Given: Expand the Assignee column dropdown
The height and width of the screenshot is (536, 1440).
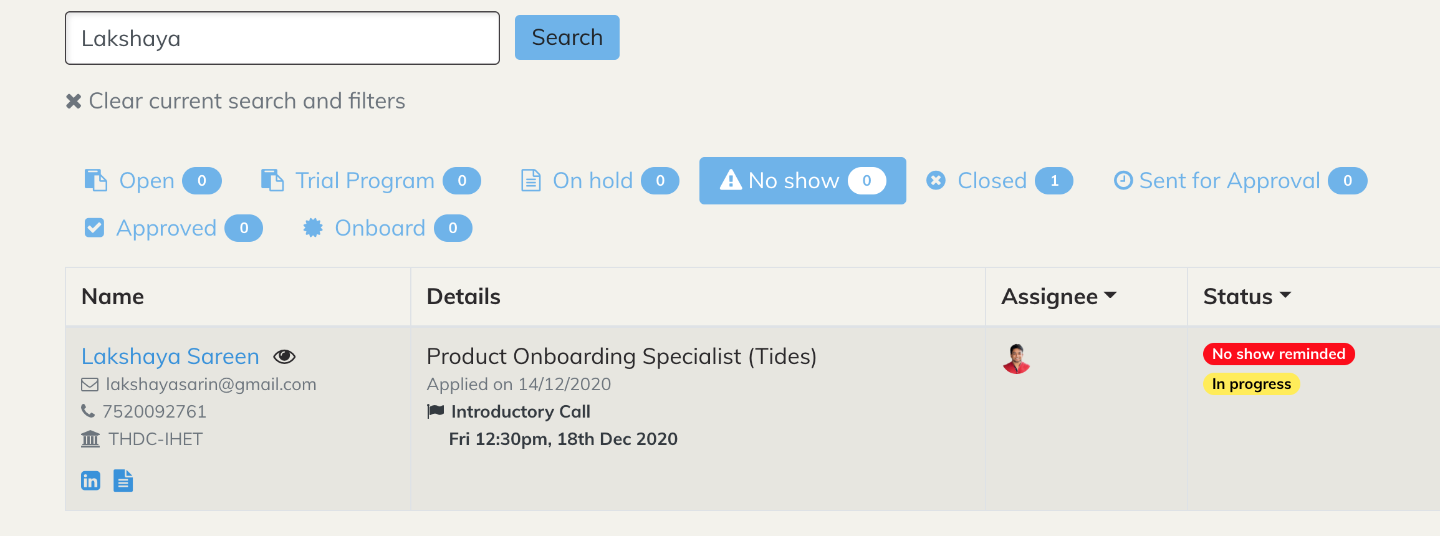Looking at the screenshot, I should point(1110,295).
